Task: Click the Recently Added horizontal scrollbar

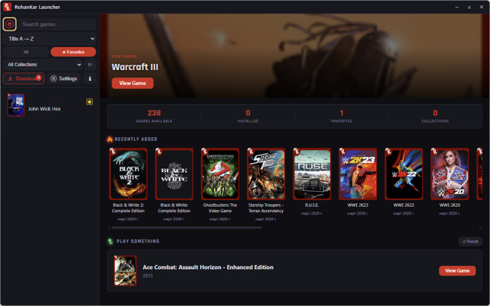Action: point(185,227)
